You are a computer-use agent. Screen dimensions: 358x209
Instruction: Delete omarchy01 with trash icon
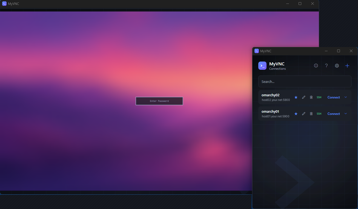(311, 114)
